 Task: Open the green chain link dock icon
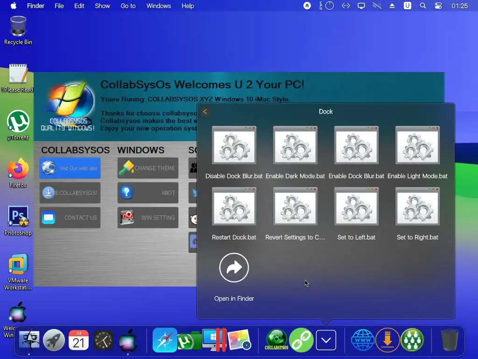point(301,340)
